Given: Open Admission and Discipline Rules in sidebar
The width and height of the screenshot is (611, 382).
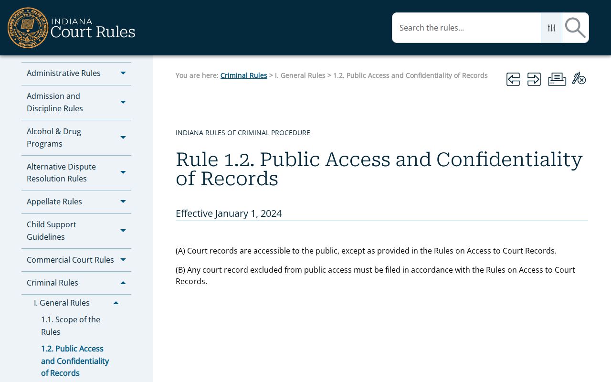Looking at the screenshot, I should tap(55, 102).
